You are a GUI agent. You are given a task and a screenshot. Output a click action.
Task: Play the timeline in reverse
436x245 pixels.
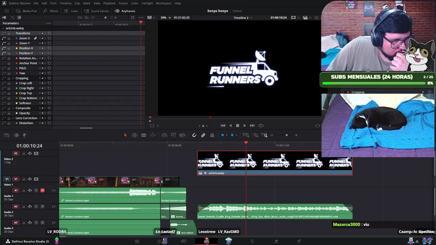231,126
